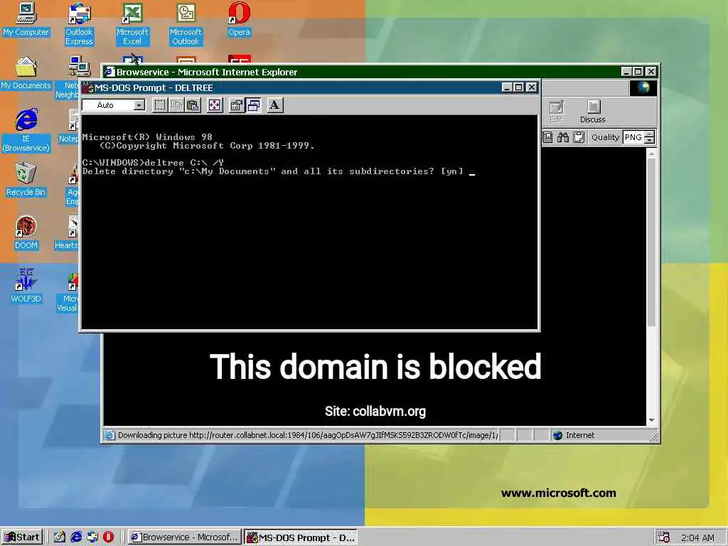Maximize the Browservice Internet Explorer window
This screenshot has width=728, height=546.
point(638,72)
